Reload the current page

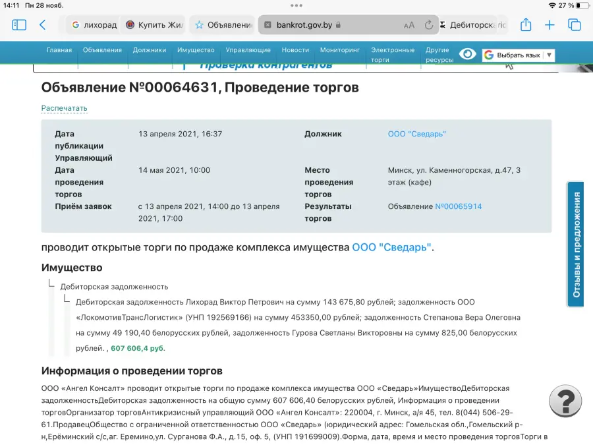(x=428, y=25)
